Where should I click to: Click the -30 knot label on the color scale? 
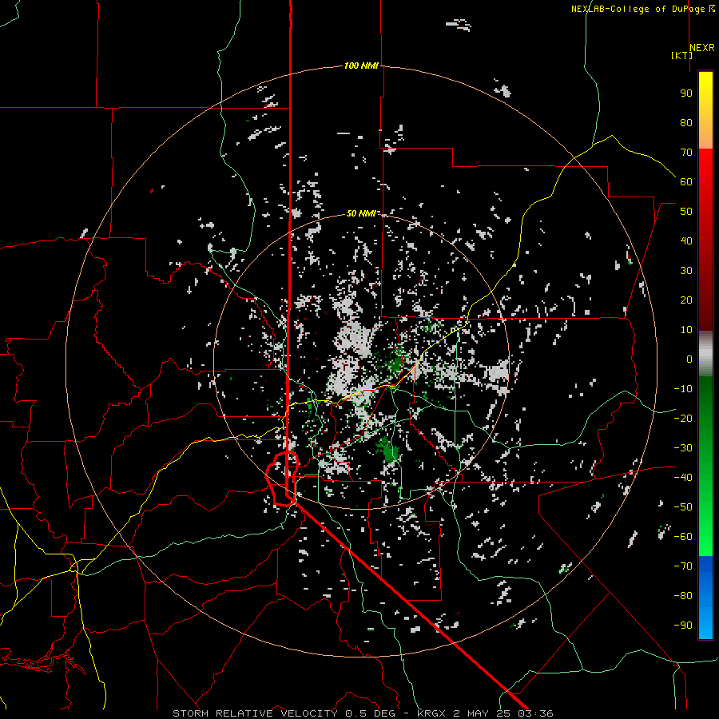pos(683,448)
